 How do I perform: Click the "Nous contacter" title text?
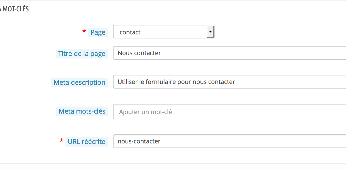(x=139, y=53)
